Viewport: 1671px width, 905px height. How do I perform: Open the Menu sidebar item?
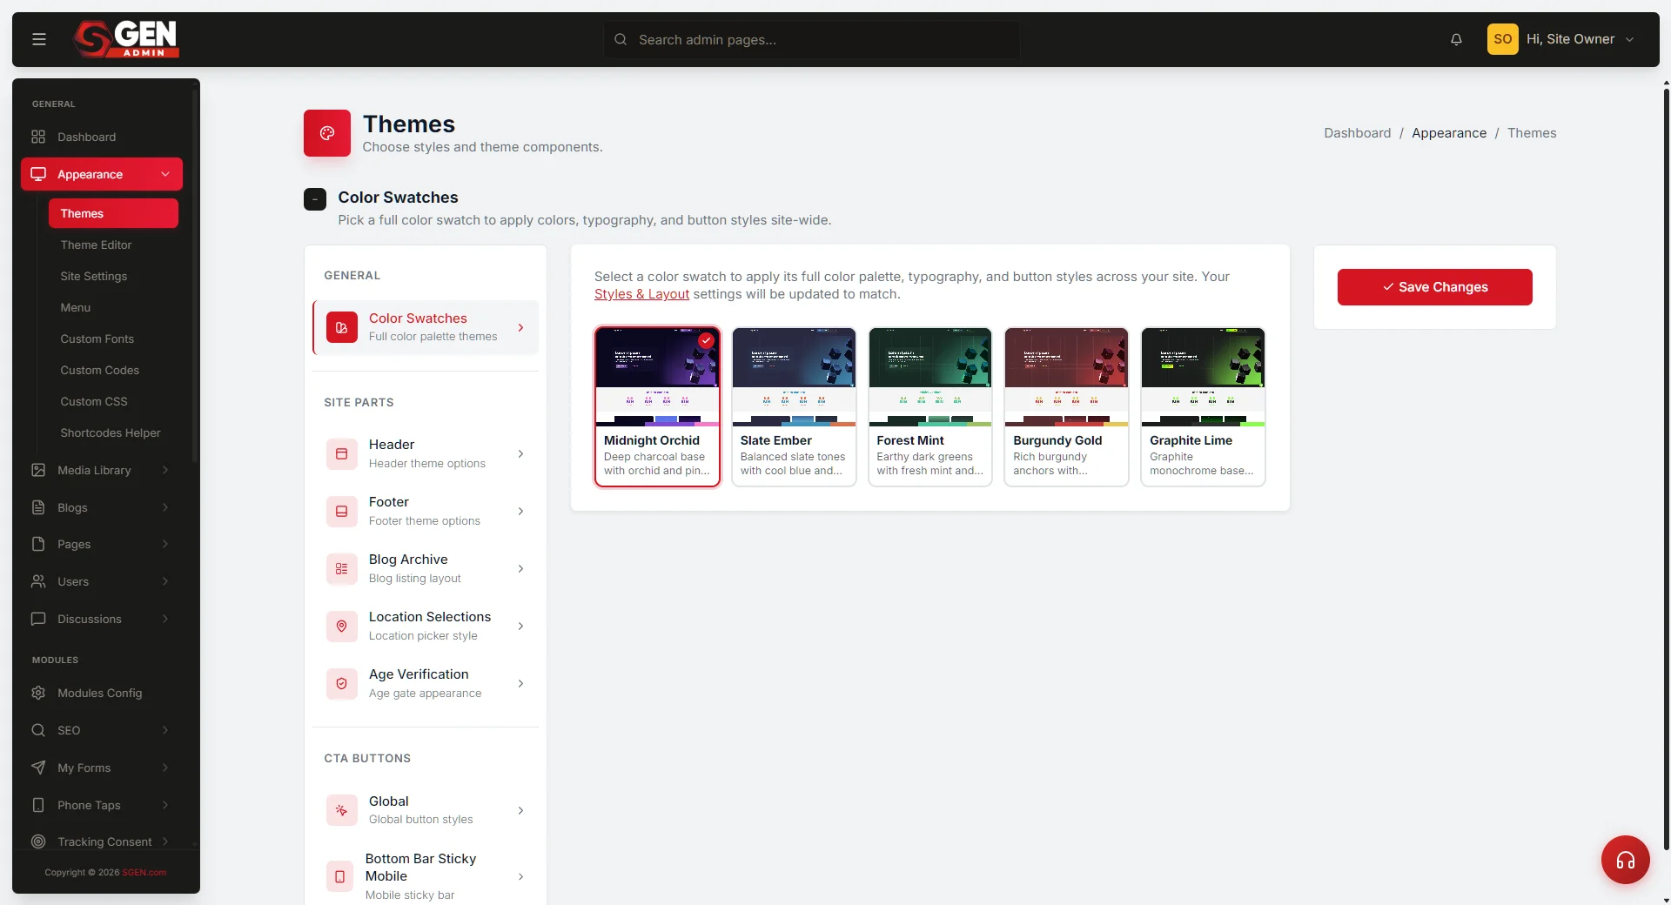76,307
